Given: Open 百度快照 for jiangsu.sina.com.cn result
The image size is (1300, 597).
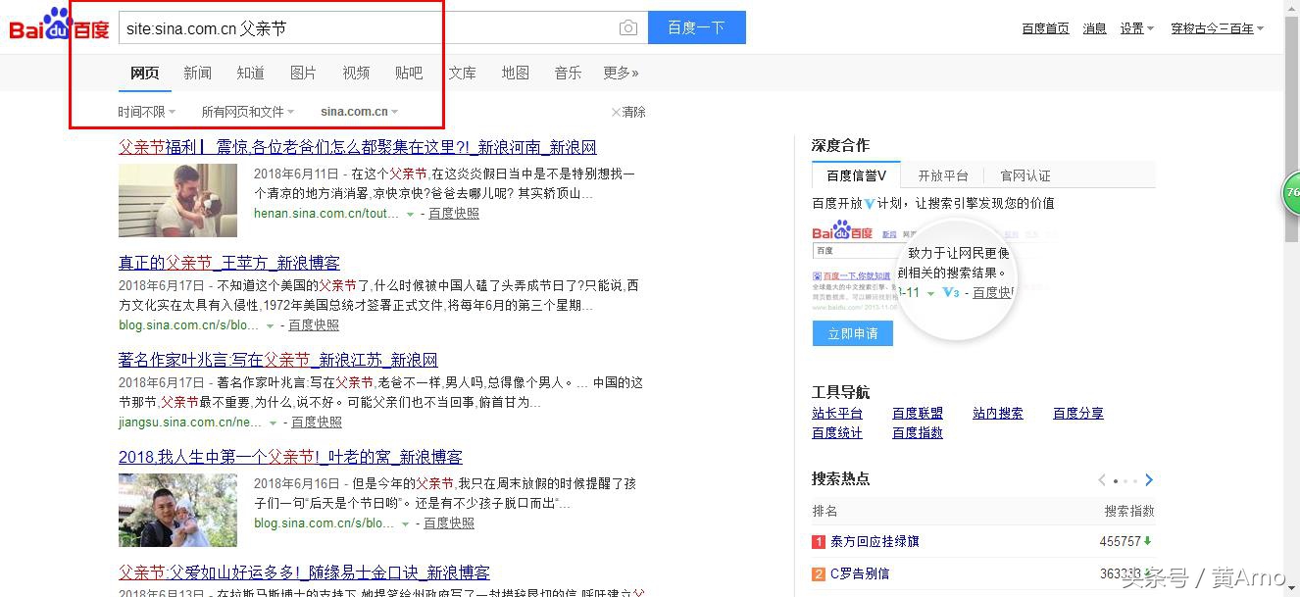Looking at the screenshot, I should pyautogui.click(x=317, y=422).
